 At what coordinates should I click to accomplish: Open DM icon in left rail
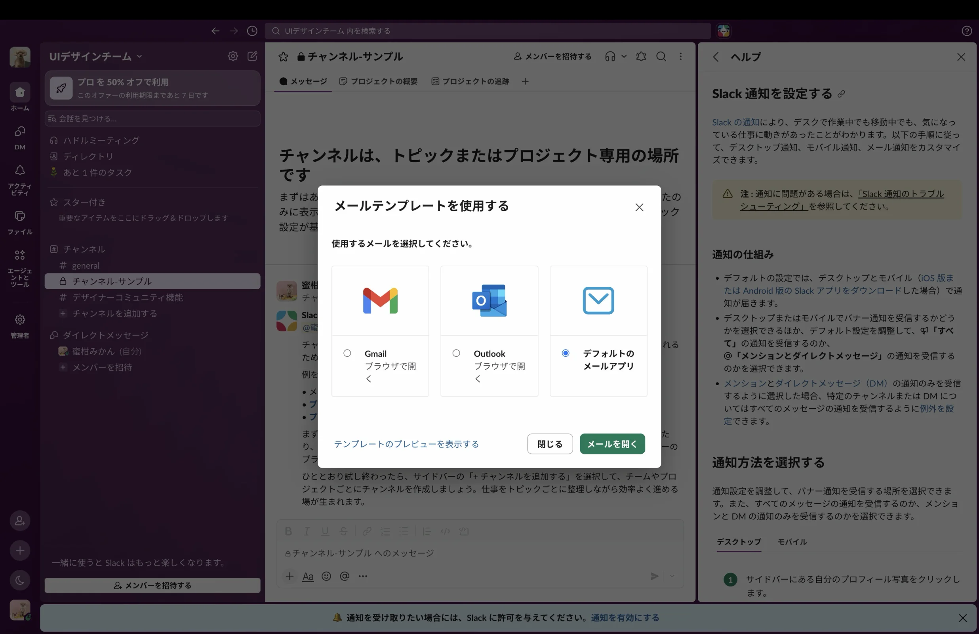click(20, 131)
